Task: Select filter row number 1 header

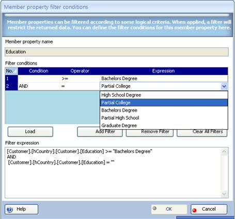Action: 11,79
